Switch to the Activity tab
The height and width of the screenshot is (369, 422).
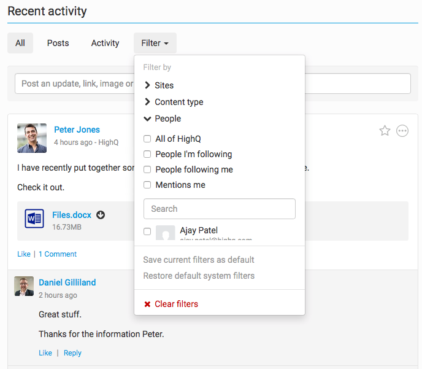point(105,43)
